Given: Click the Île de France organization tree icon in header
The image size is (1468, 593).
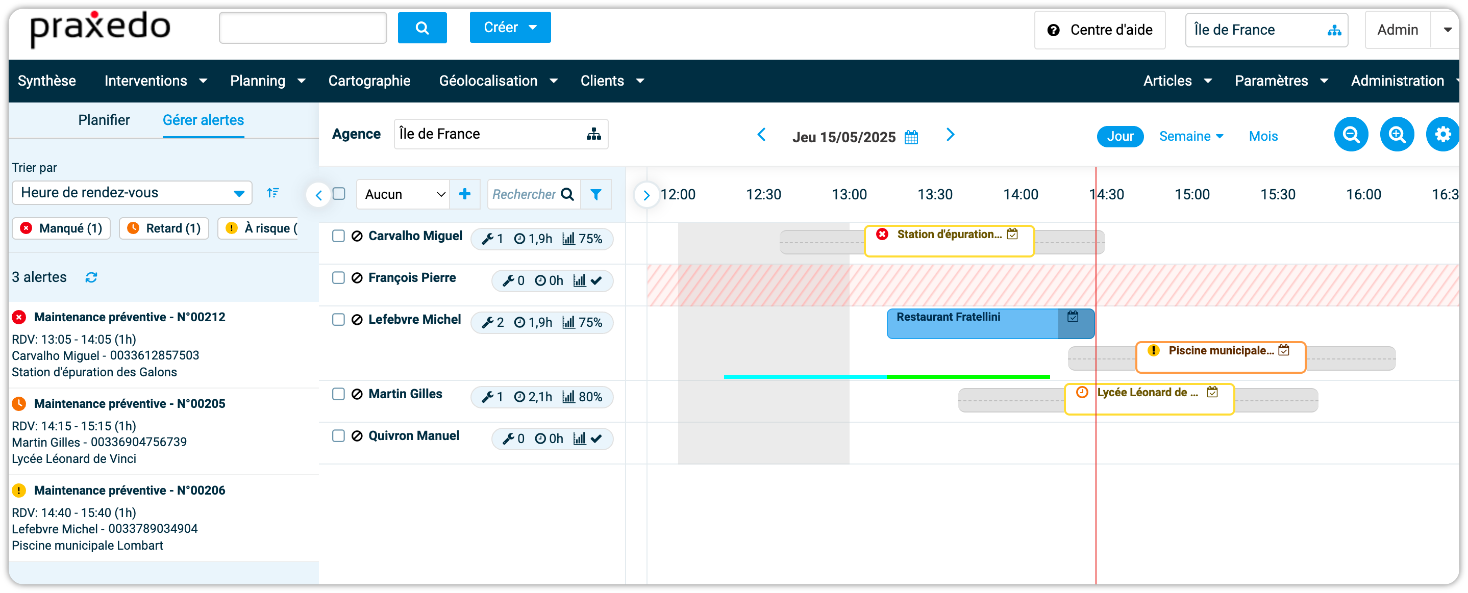Looking at the screenshot, I should pos(1334,30).
